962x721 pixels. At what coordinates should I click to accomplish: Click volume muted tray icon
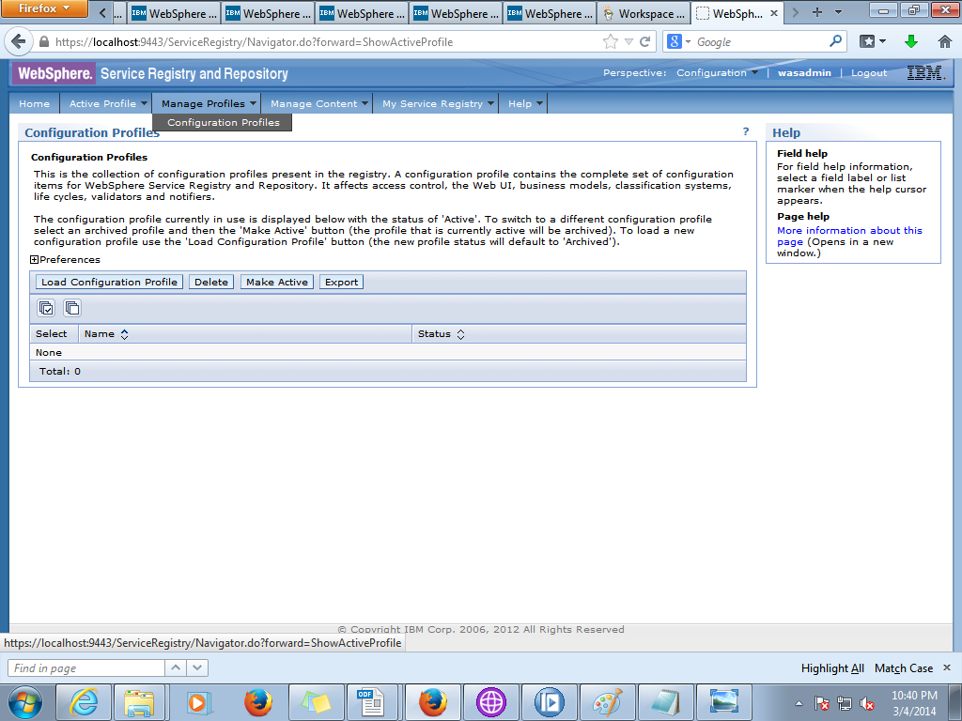click(867, 703)
